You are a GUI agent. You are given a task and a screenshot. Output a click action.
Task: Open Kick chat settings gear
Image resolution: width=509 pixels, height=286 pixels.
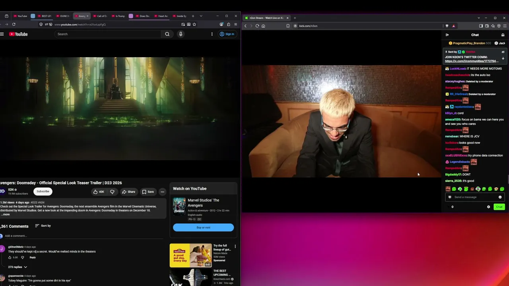[489, 207]
